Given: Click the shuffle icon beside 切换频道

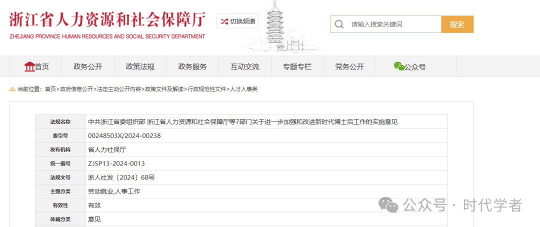Looking at the screenshot, I should 224,21.
